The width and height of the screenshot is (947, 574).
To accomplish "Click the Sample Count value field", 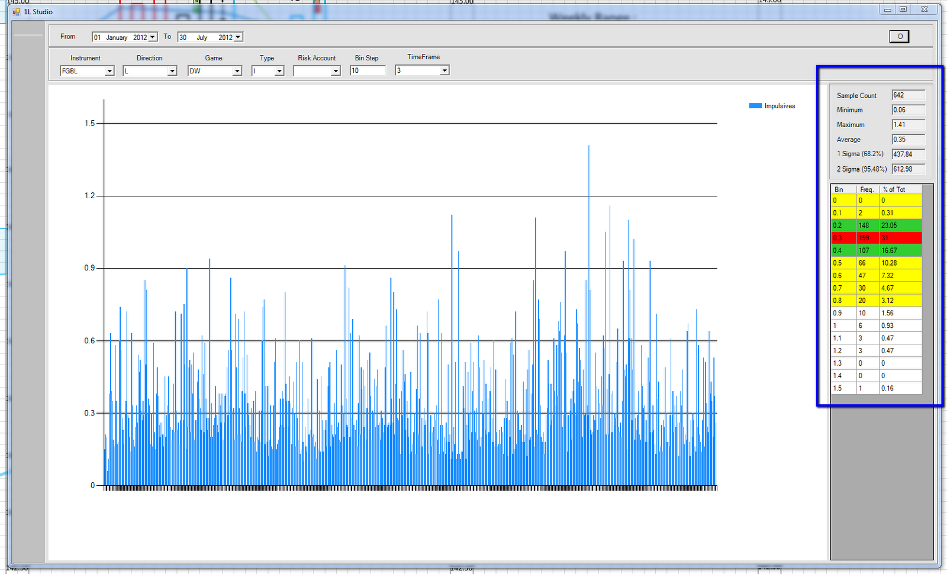I will (x=909, y=95).
